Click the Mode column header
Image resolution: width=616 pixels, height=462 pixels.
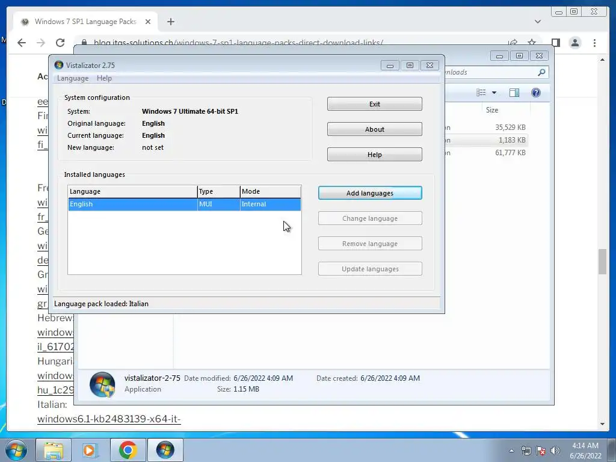pyautogui.click(x=270, y=191)
